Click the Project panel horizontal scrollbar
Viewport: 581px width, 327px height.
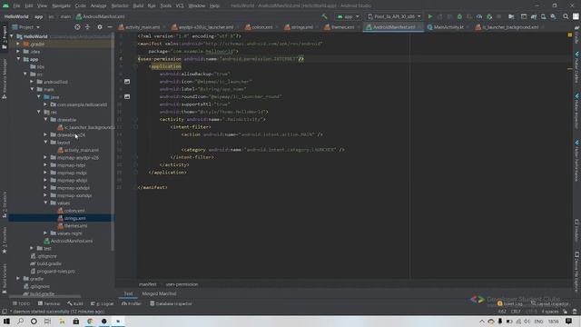coord(45,296)
